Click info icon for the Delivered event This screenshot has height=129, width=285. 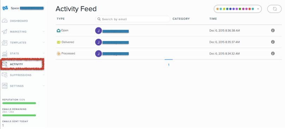[x=273, y=42]
